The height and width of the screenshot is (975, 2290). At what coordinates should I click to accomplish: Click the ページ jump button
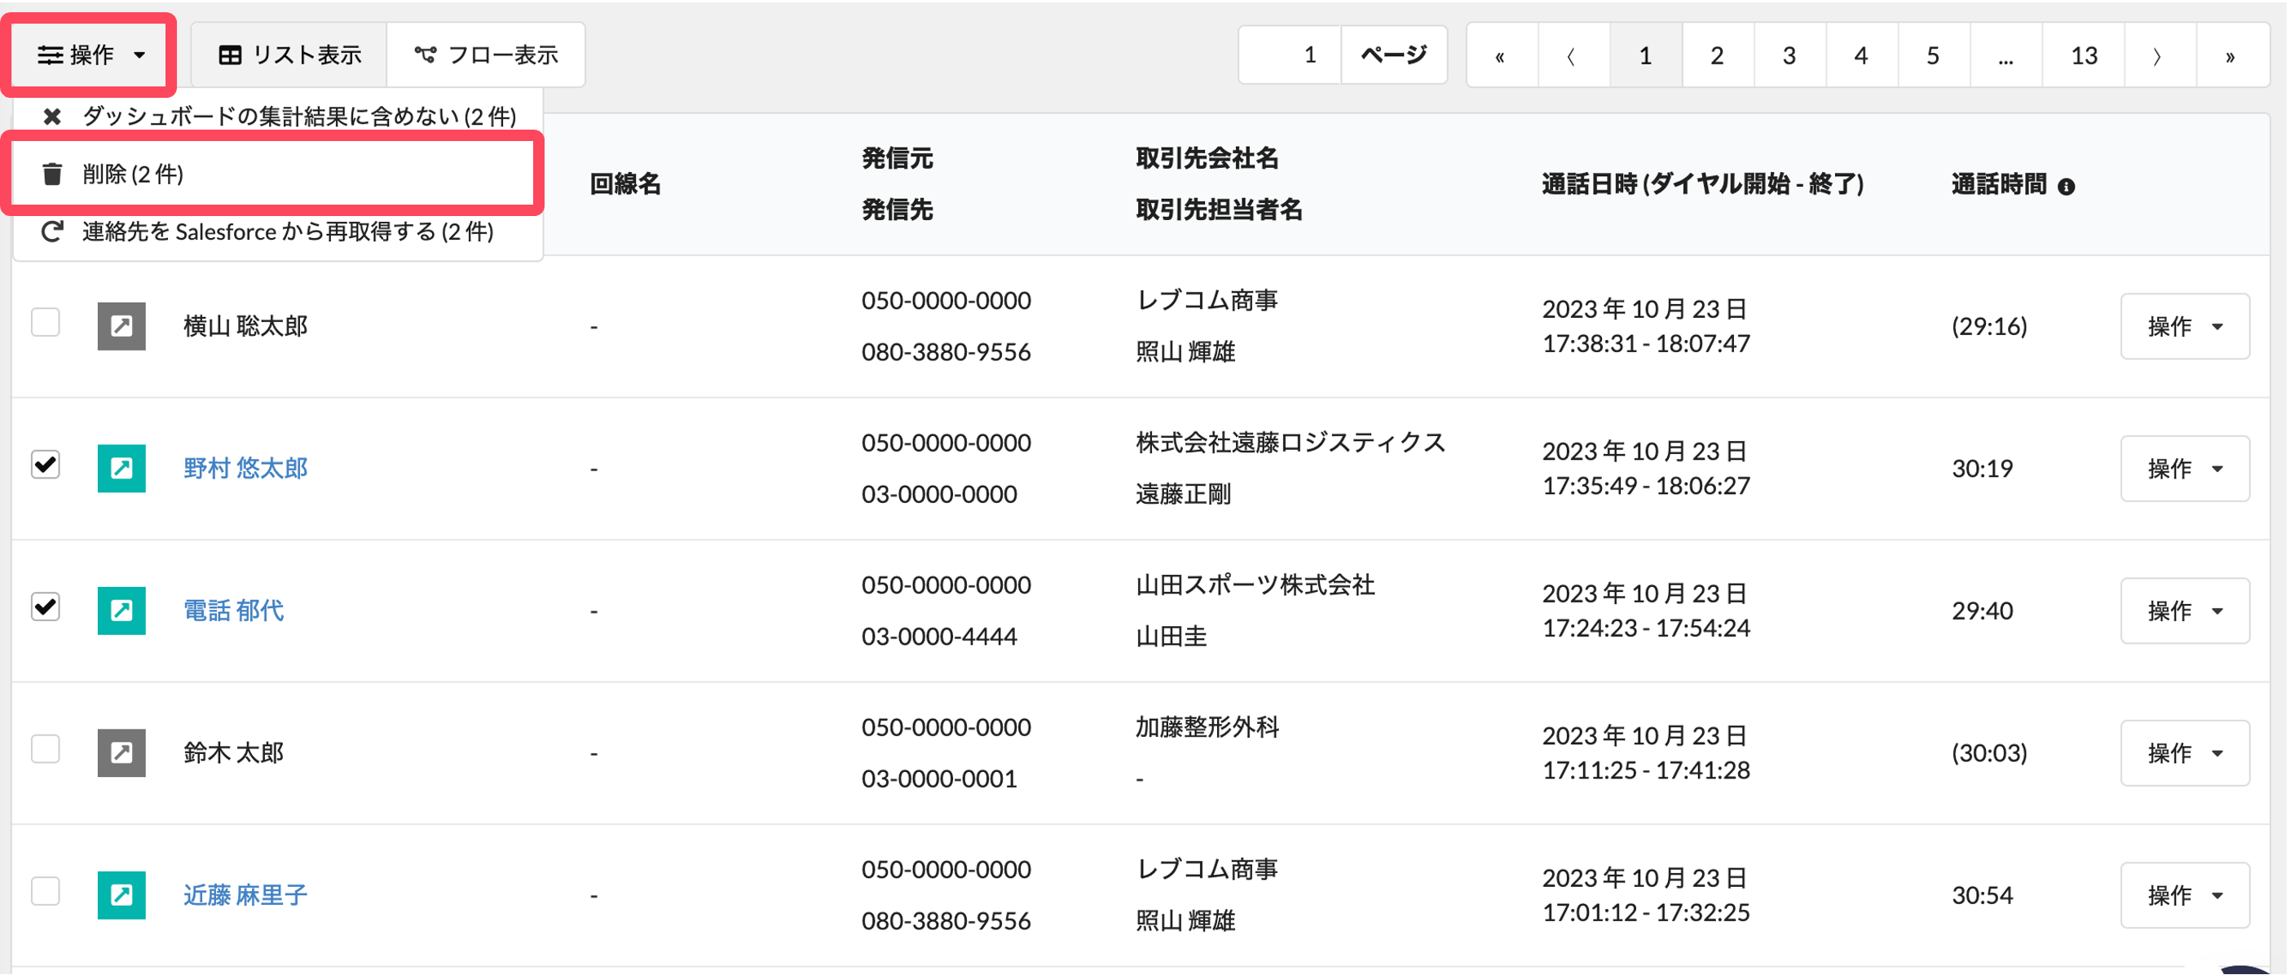(x=1394, y=55)
